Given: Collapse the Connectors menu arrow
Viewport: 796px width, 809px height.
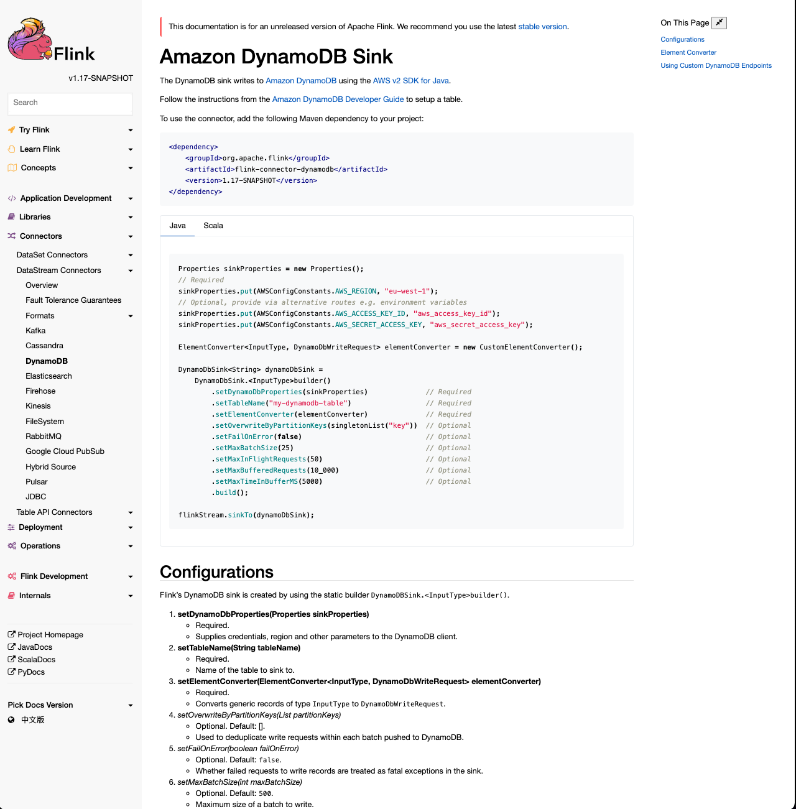Looking at the screenshot, I should coord(131,236).
